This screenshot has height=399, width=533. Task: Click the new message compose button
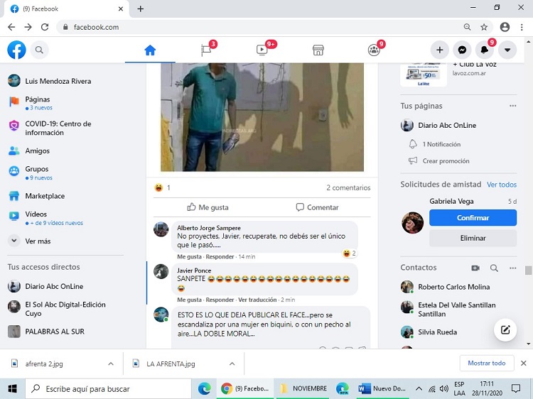click(x=505, y=329)
